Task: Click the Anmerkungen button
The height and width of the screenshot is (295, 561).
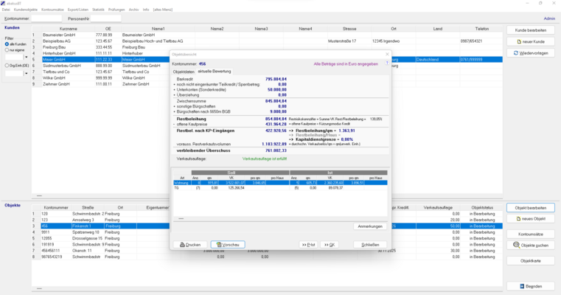Action: [x=369, y=226]
